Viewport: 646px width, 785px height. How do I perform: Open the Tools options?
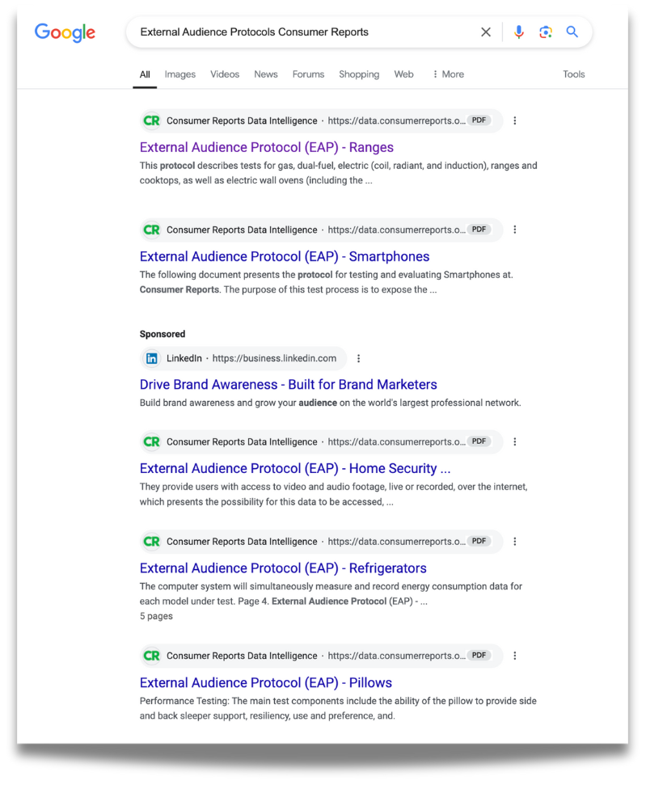pyautogui.click(x=573, y=74)
